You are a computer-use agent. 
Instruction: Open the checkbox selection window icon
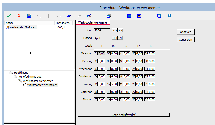click(x=109, y=16)
